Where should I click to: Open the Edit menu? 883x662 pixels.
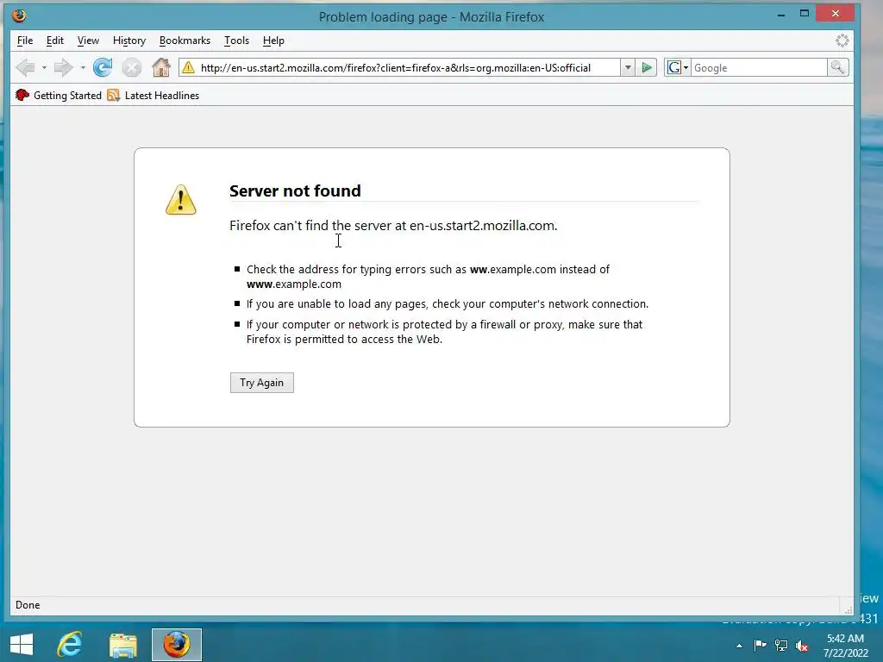coord(54,41)
